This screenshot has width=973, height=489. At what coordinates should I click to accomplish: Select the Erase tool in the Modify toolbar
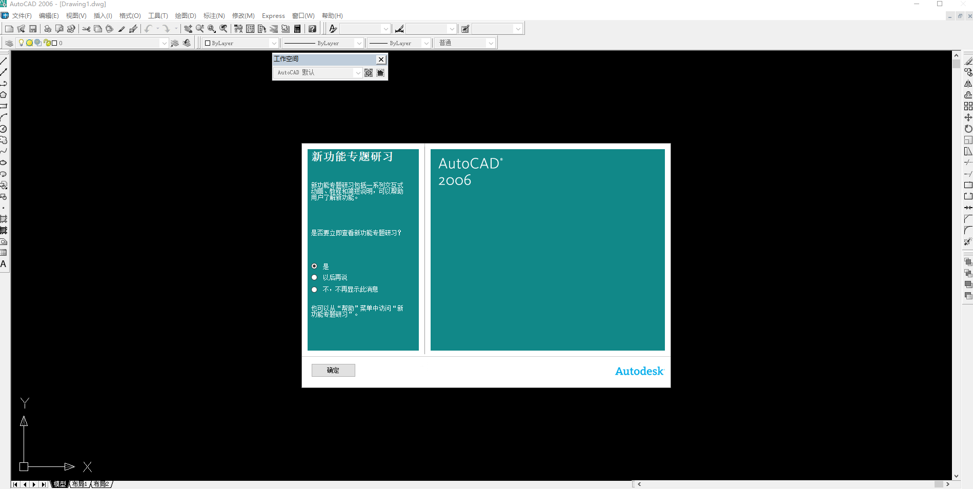pos(968,59)
